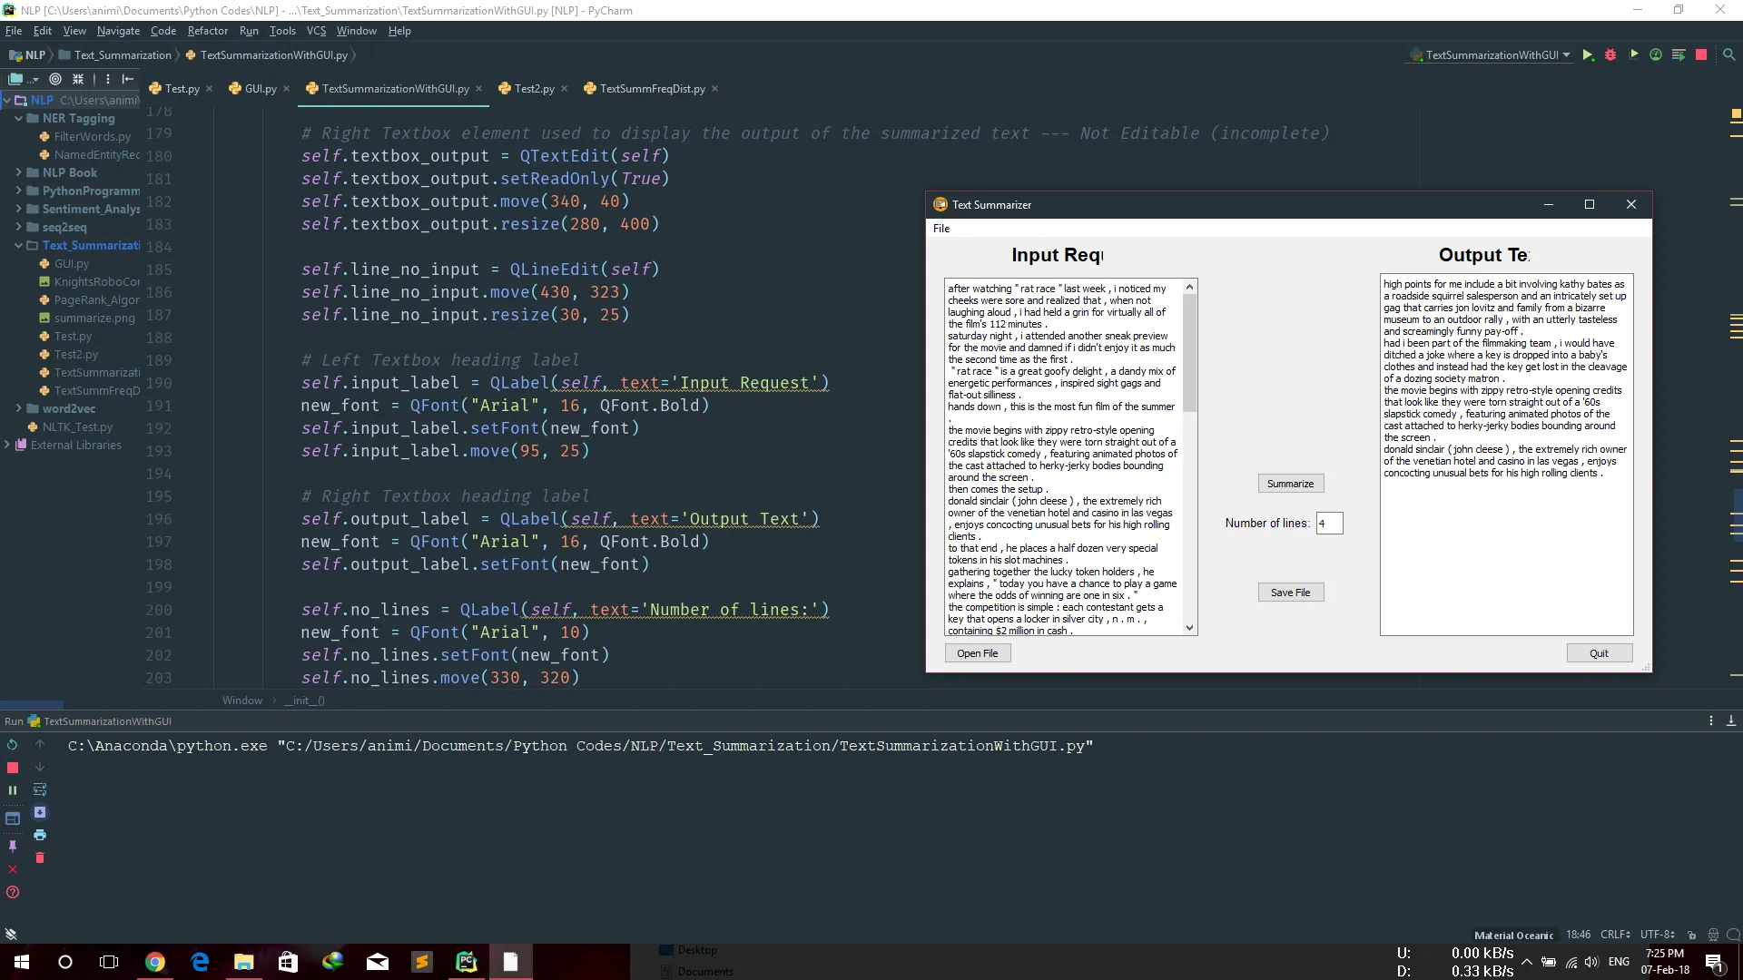Expand the NLP Book folder
Screen dimensions: 1743x980
pyautogui.click(x=18, y=172)
